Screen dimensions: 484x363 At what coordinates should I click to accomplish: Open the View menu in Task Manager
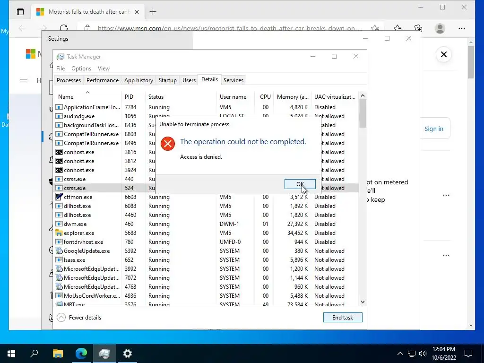pos(104,69)
